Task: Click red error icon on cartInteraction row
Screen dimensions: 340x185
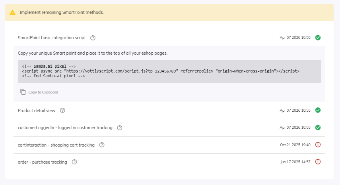Action: click(x=318, y=145)
